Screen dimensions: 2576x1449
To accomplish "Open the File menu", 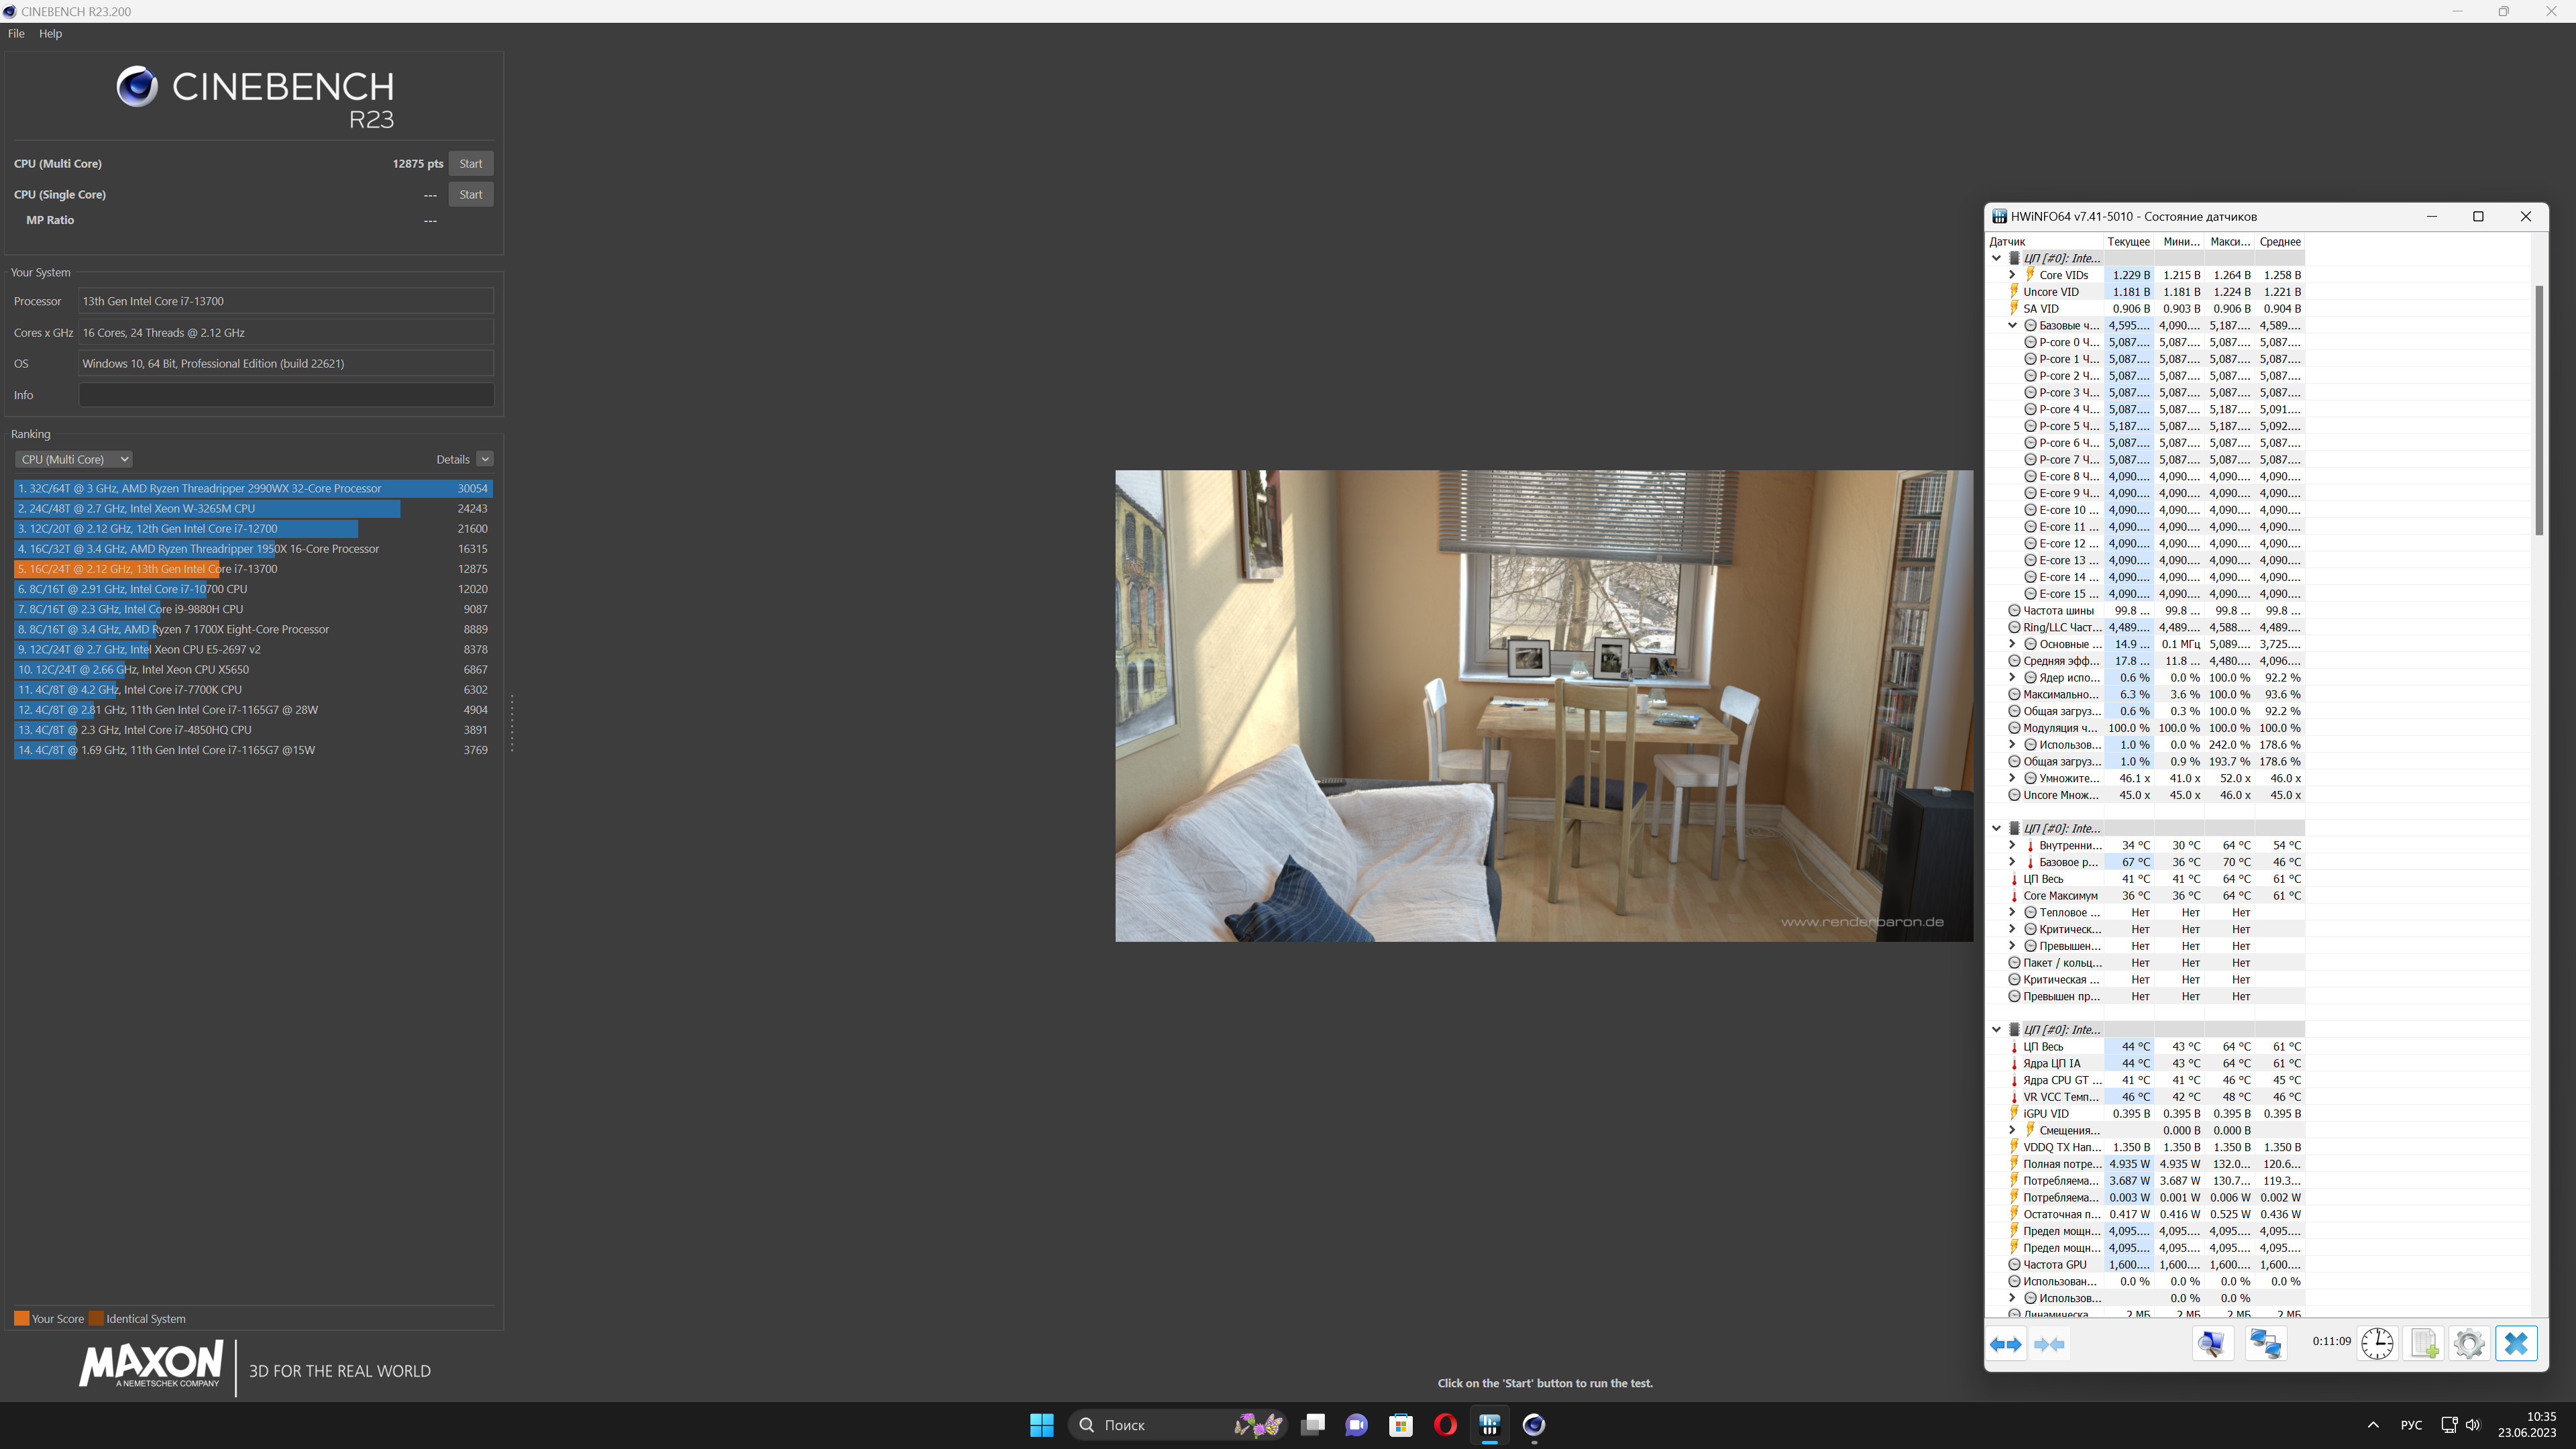I will click(16, 33).
